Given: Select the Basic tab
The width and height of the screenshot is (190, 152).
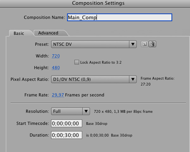Looking at the screenshot, I should [19, 33].
